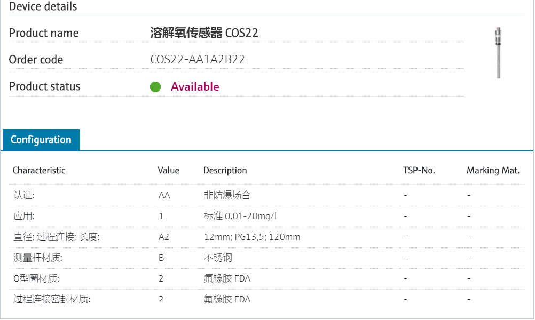Screen dimensions: 535x320
Task: Click the product name 溶解氧传感器 COS22
Action: [204, 33]
